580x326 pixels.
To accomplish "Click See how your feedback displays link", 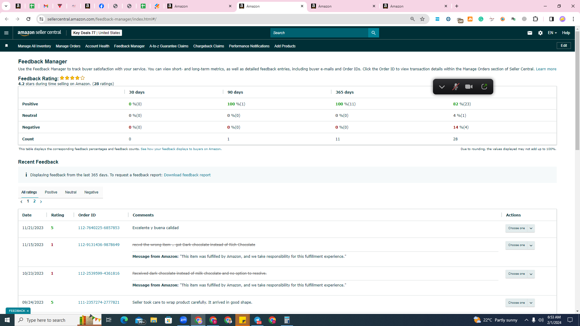I will pos(181,149).
